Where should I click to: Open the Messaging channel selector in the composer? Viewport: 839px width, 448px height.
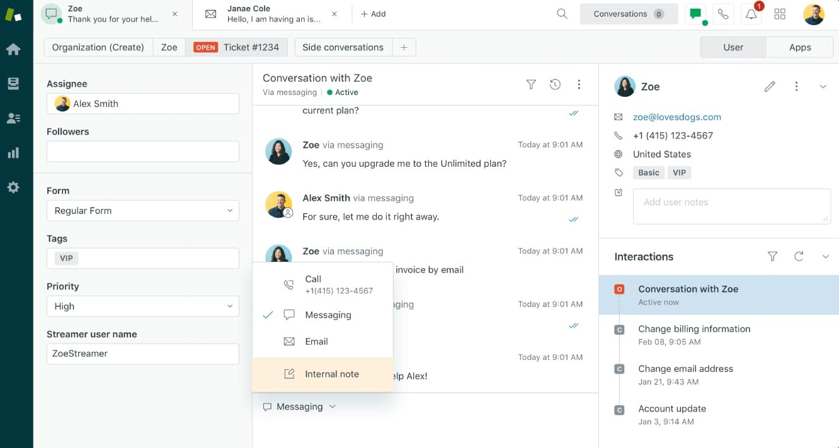(299, 406)
